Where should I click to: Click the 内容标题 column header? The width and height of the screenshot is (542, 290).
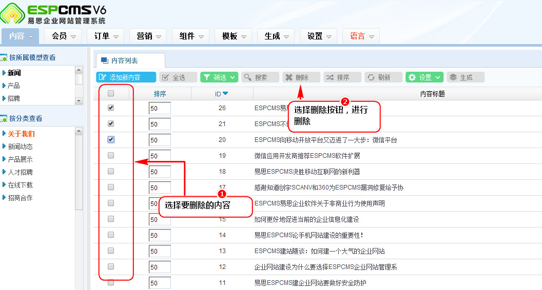coord(433,94)
